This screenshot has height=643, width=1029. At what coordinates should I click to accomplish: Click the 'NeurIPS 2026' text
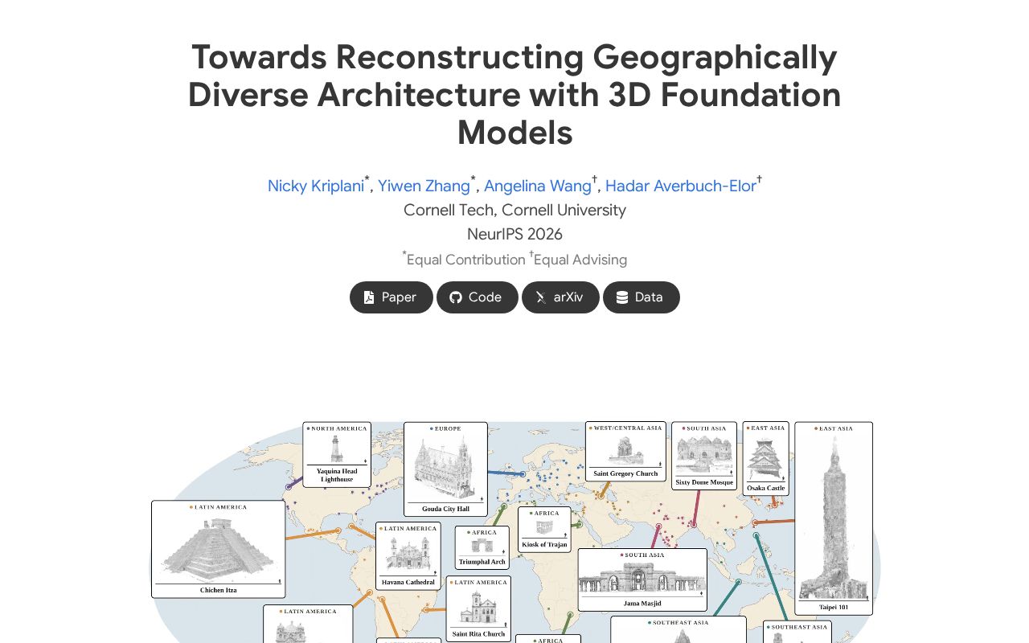514,234
